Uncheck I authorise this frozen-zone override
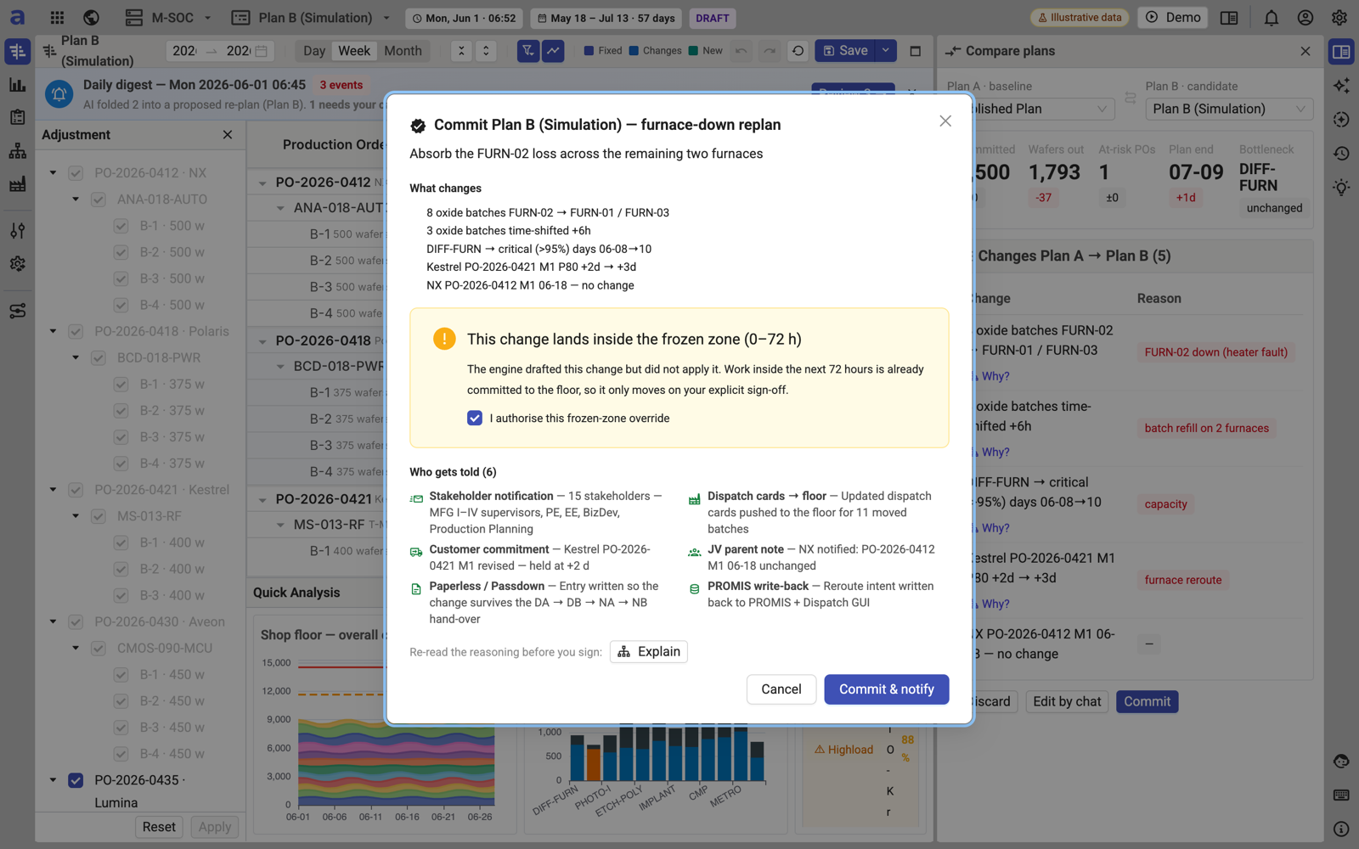 click(475, 418)
